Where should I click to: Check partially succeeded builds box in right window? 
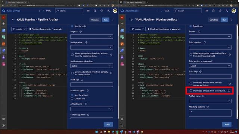pos(191,84)
